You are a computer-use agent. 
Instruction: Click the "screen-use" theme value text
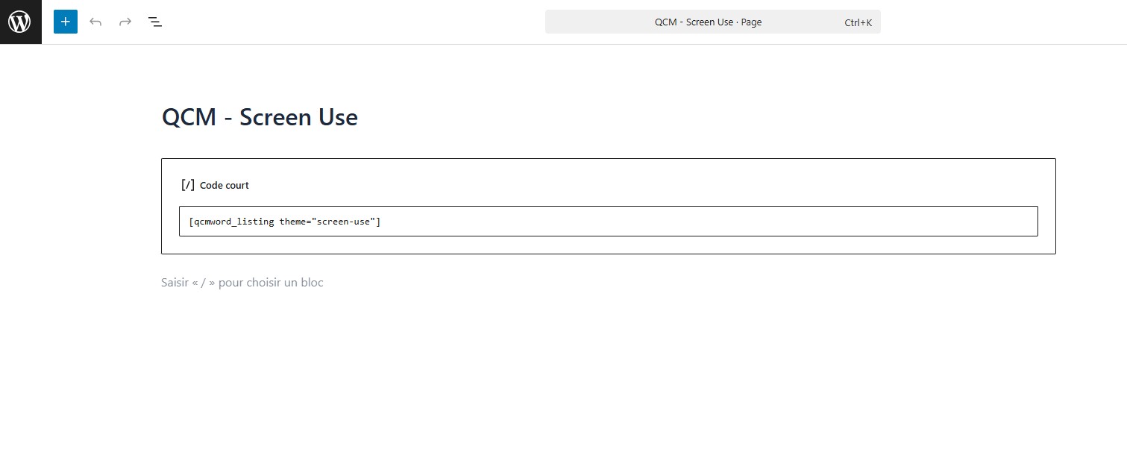(x=343, y=222)
